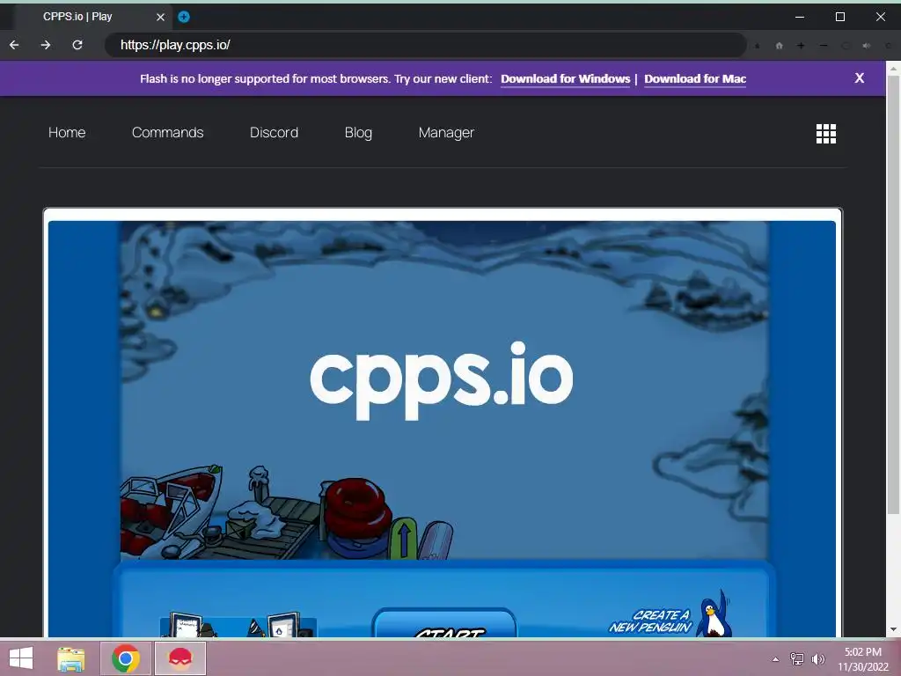
Task: Open the Blog page
Action: 359,133
